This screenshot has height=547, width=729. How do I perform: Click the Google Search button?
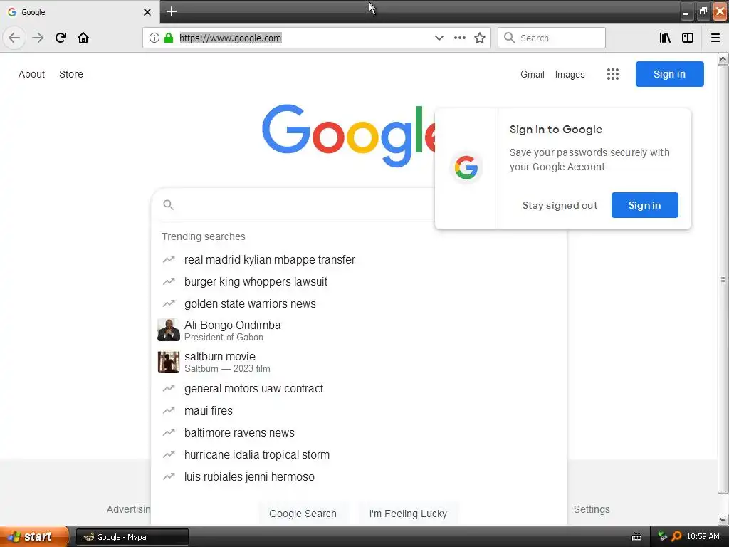click(303, 514)
